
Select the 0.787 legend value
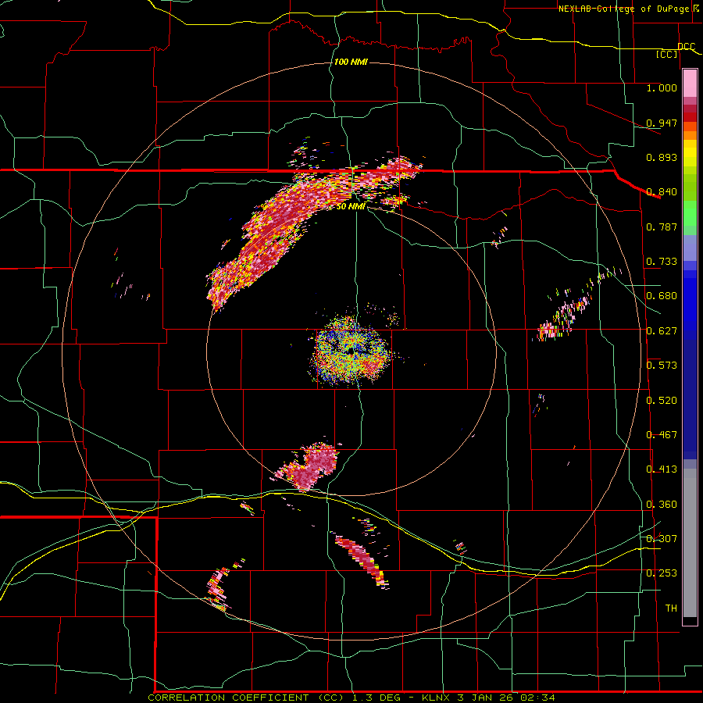pos(662,227)
